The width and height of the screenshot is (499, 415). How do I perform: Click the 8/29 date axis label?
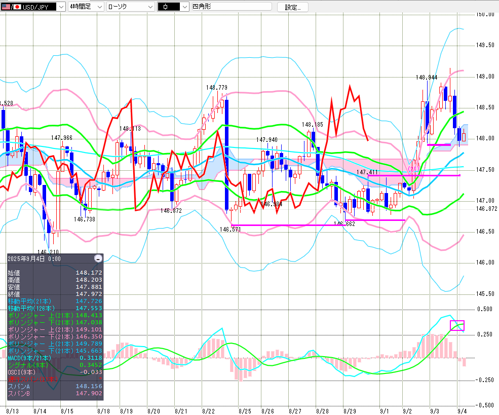(350, 411)
